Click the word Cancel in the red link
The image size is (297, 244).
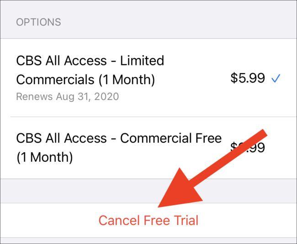pyautogui.click(x=119, y=220)
